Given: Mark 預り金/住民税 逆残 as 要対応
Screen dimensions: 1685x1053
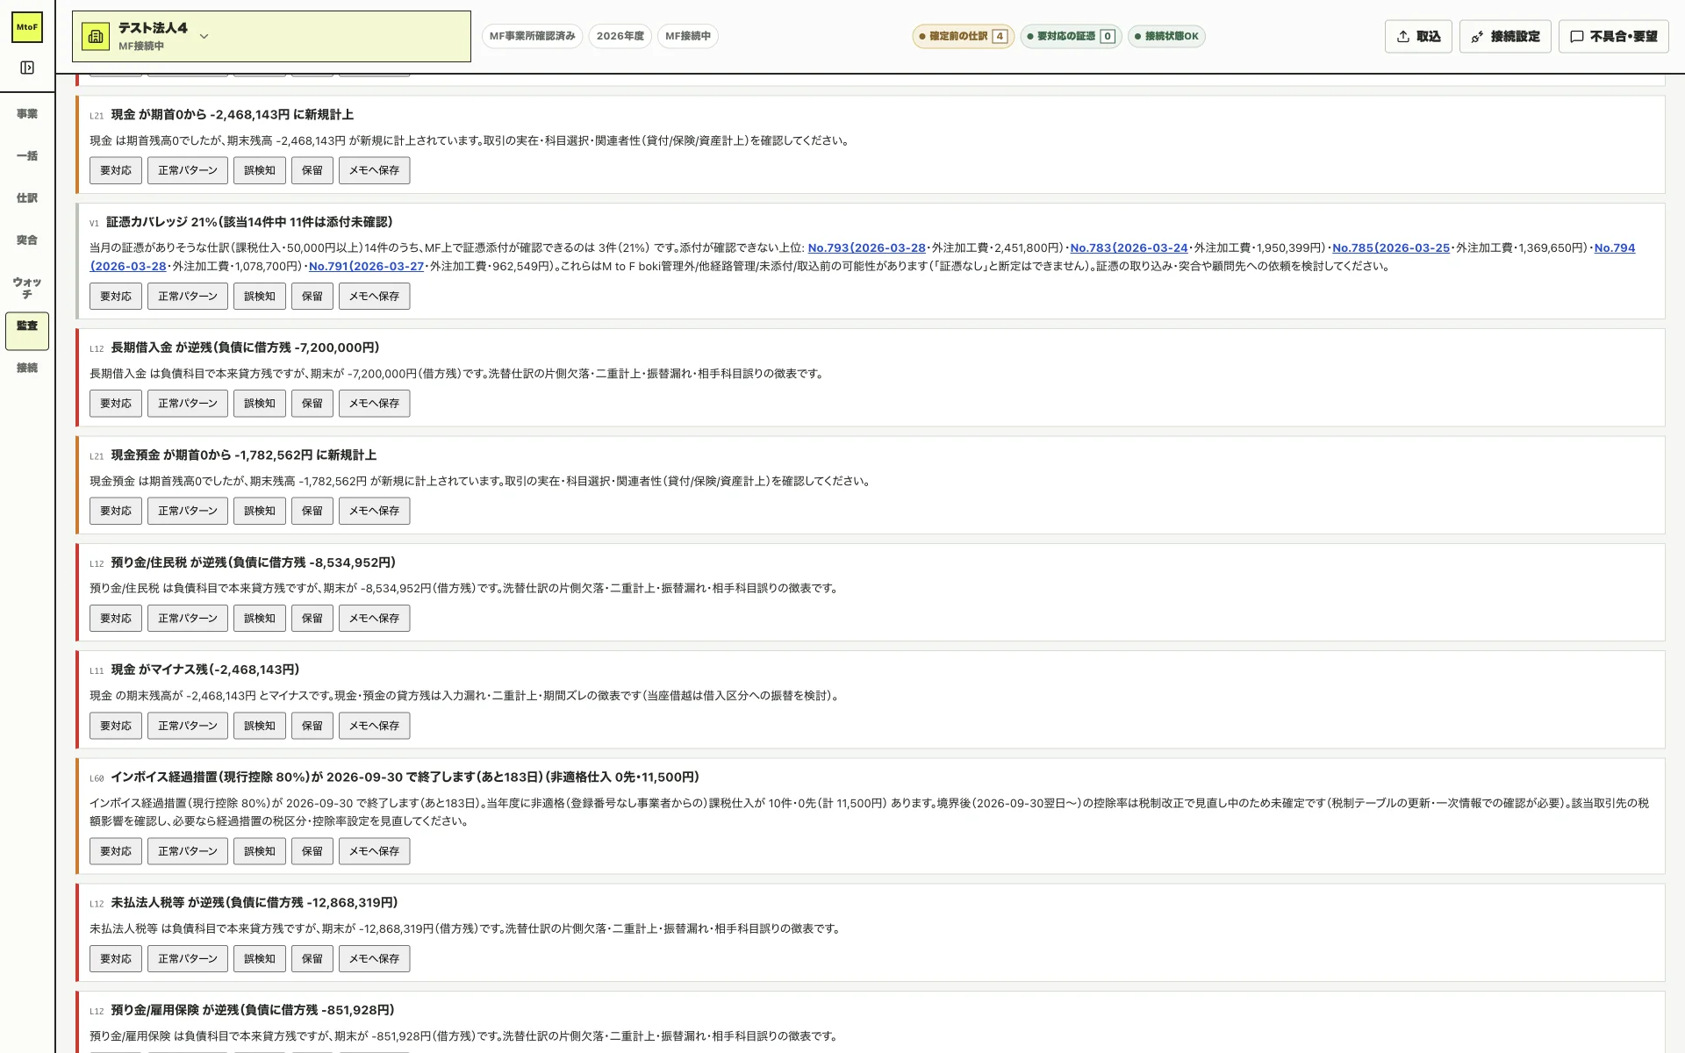Looking at the screenshot, I should point(116,618).
